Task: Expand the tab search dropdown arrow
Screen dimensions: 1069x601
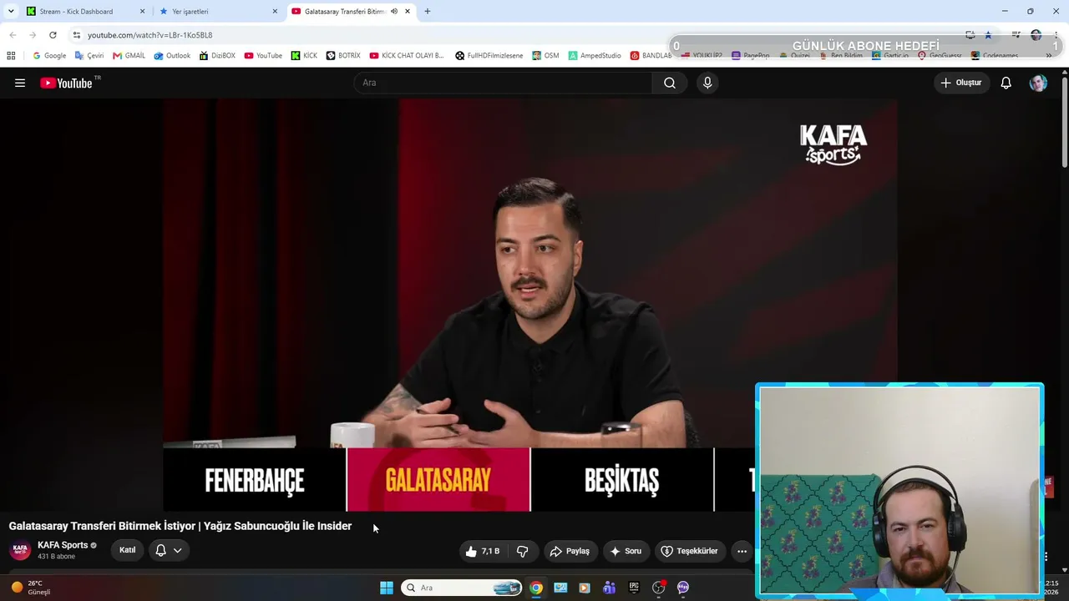Action: [11, 12]
